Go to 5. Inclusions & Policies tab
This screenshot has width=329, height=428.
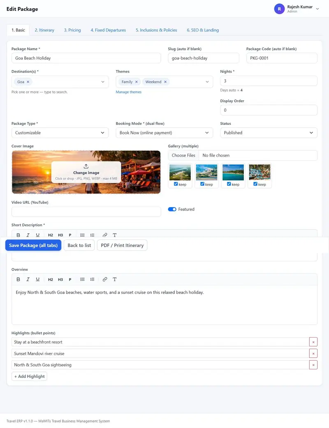(x=156, y=30)
